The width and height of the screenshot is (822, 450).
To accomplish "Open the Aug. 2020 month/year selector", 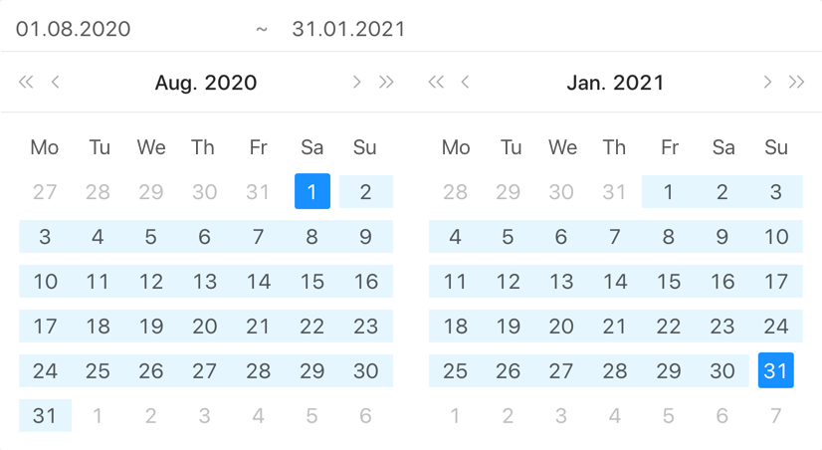I will (x=205, y=83).
